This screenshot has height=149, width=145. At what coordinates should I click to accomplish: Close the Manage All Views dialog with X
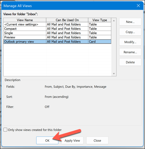pyautogui.click(x=138, y=6)
